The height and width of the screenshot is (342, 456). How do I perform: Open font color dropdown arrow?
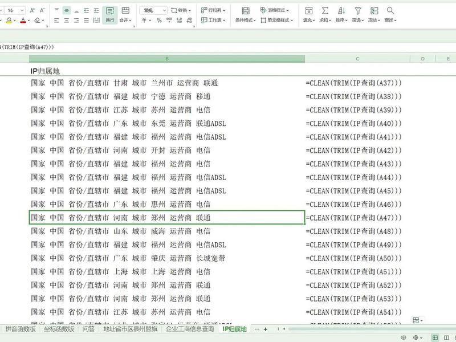[29, 21]
